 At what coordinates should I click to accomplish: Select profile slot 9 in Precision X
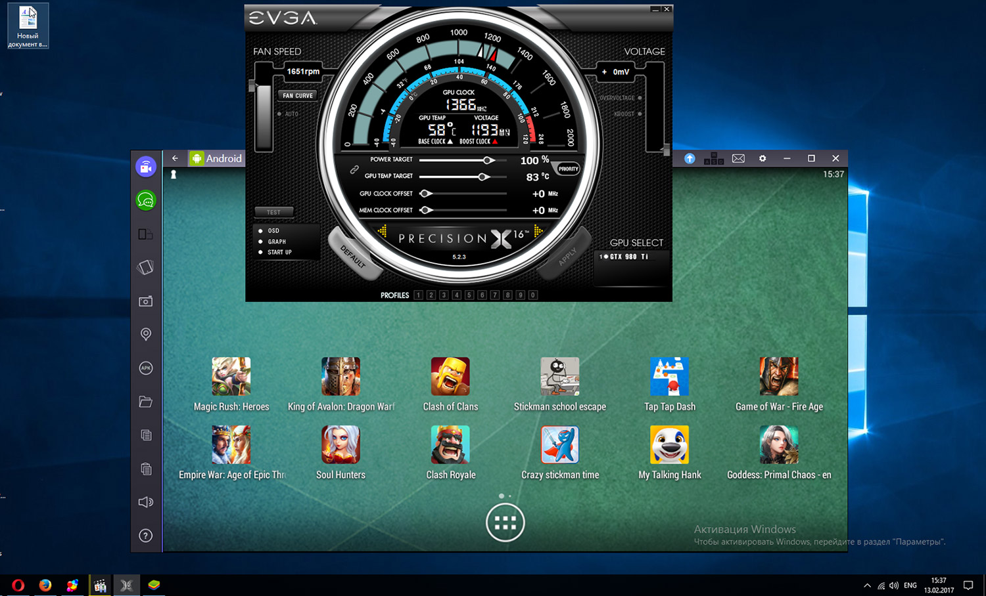521,295
